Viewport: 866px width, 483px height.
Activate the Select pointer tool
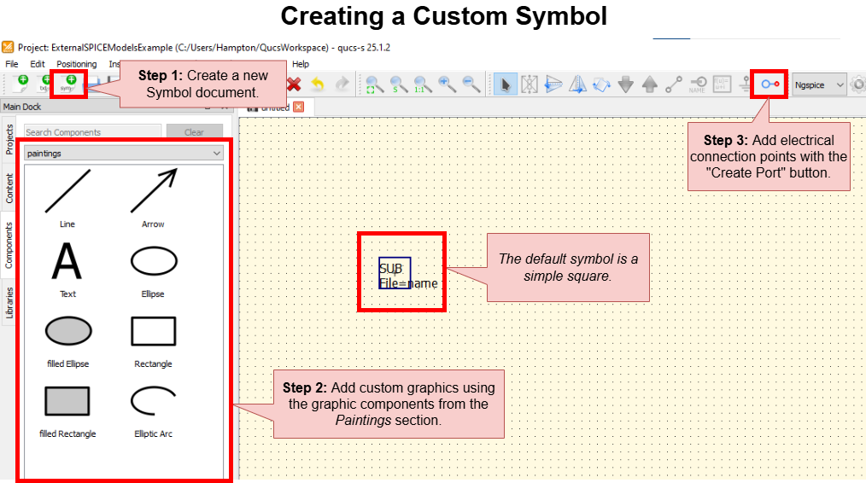[506, 84]
